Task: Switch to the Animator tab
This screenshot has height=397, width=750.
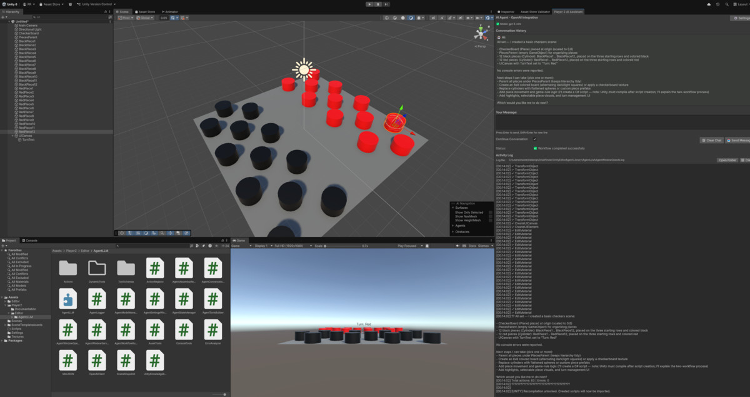Action: tap(170, 11)
